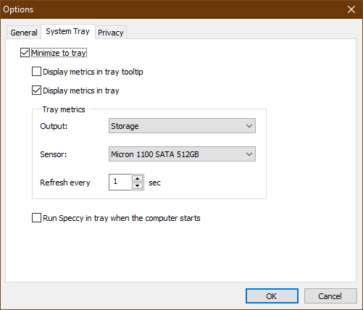Decrease refresh interval with down arrow
The image size is (363, 310).
(138, 186)
